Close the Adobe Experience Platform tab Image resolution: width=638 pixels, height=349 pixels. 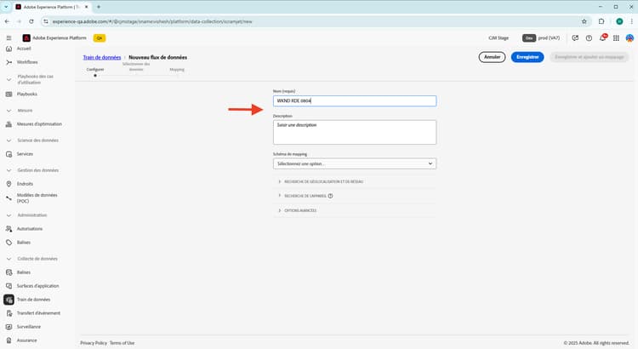pos(86,7)
